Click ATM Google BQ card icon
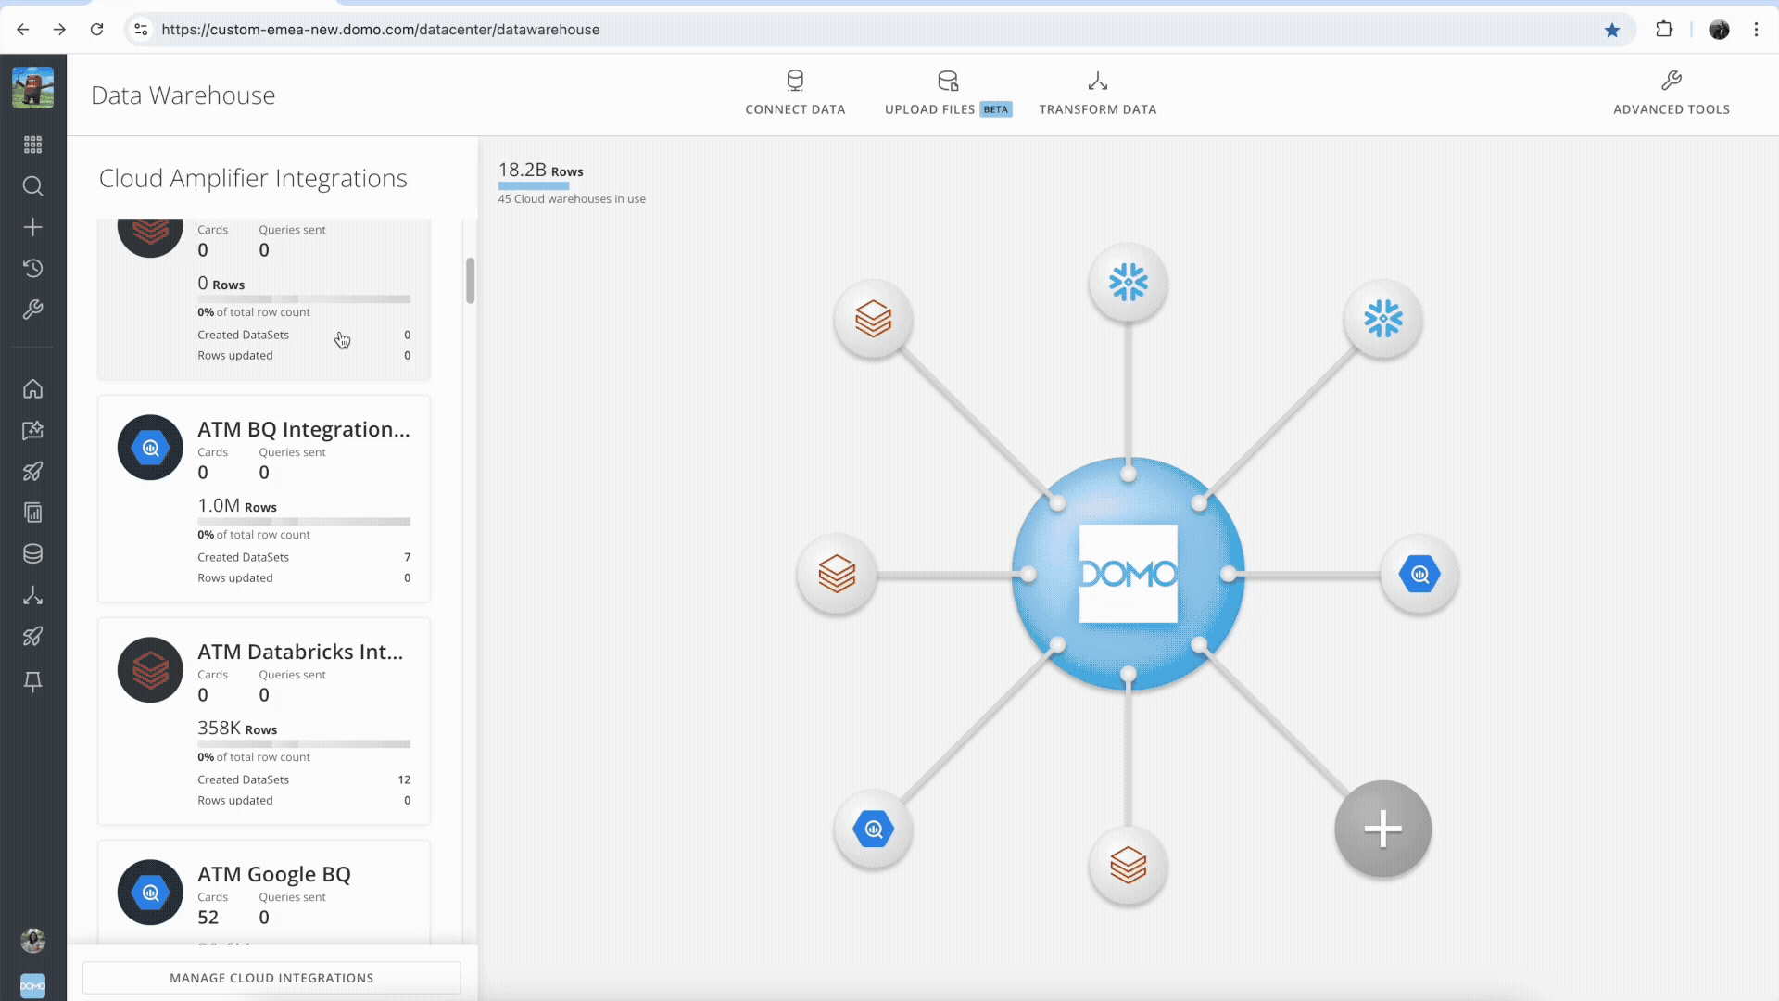The width and height of the screenshot is (1779, 1001). click(x=150, y=893)
